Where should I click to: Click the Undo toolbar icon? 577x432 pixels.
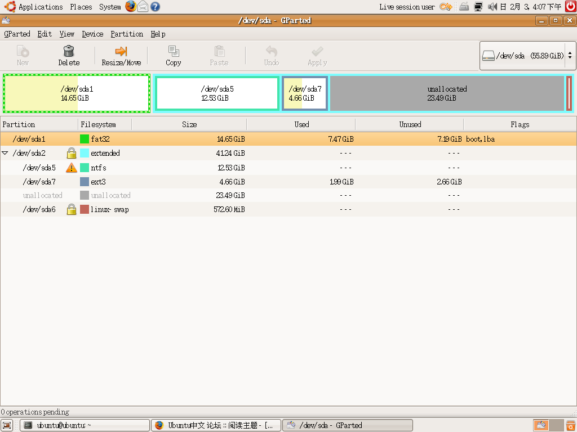(x=272, y=51)
